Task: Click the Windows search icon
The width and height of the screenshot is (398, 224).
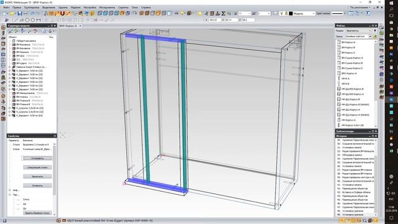Action: point(391,9)
